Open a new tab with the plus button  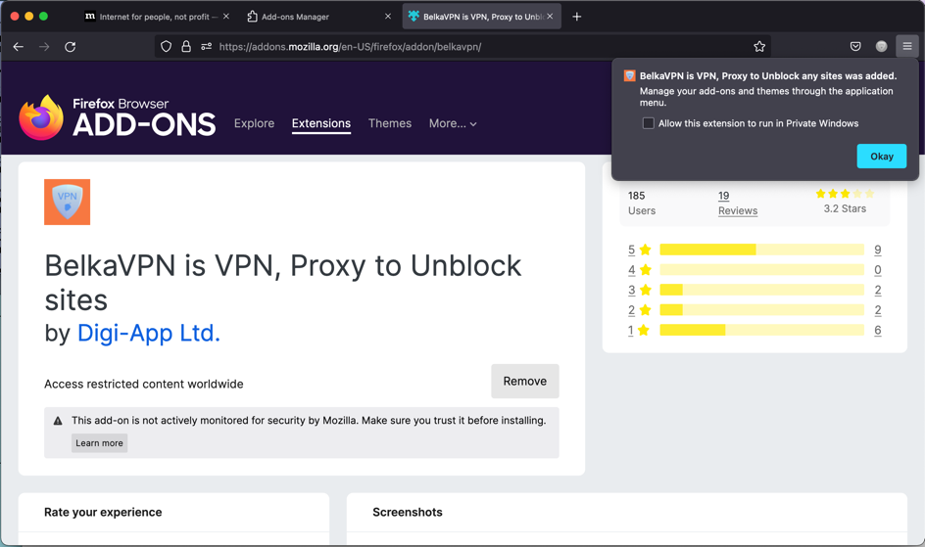(577, 17)
